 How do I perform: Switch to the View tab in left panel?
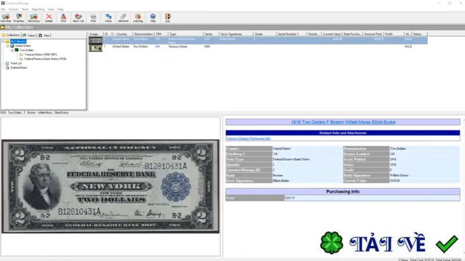pos(44,35)
